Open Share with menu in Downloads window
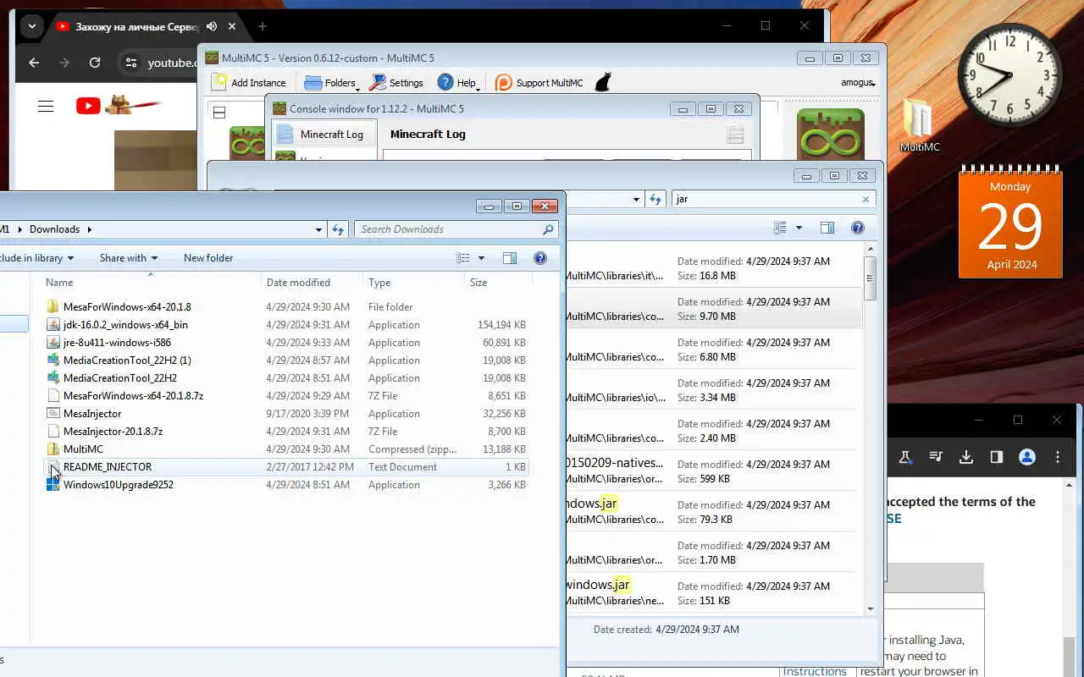Image resolution: width=1084 pixels, height=677 pixels. 129,258
